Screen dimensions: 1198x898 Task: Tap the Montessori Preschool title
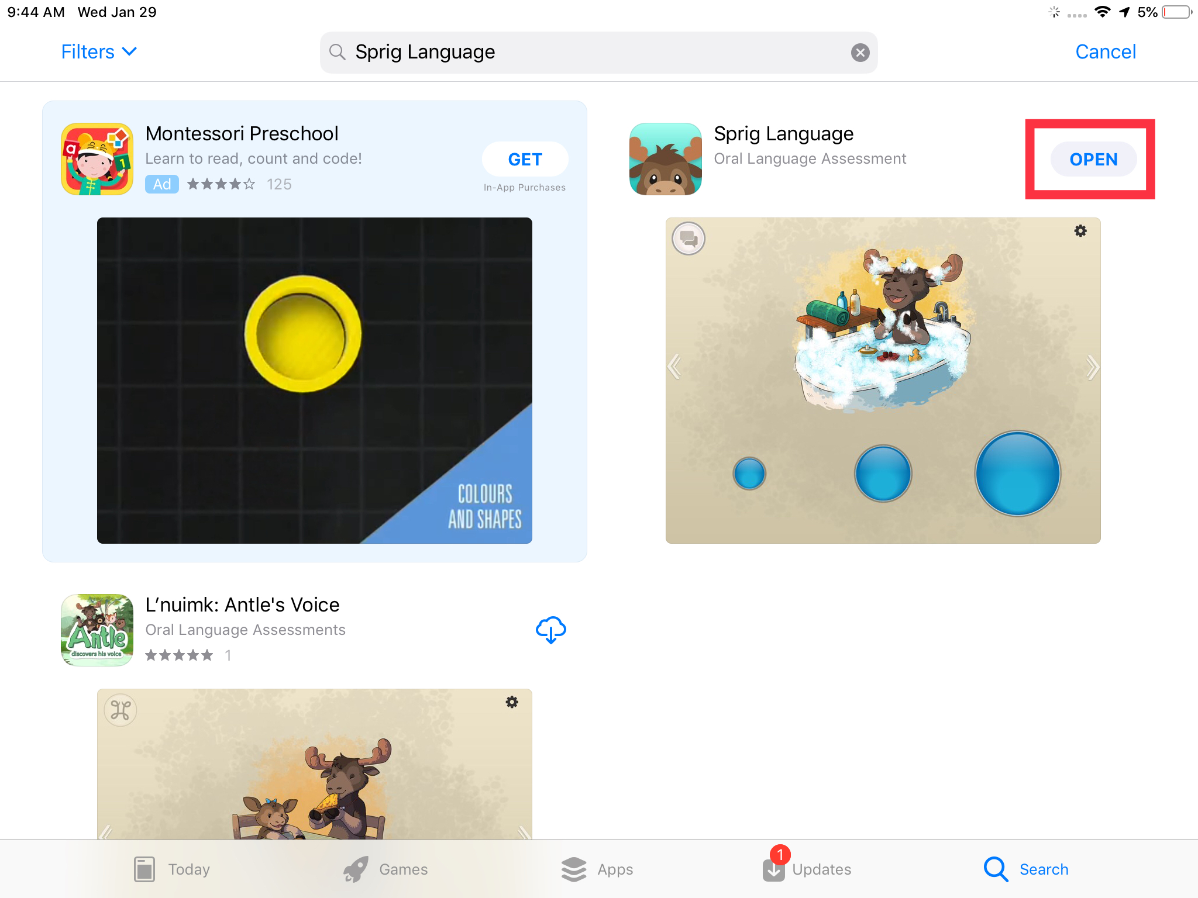(242, 134)
